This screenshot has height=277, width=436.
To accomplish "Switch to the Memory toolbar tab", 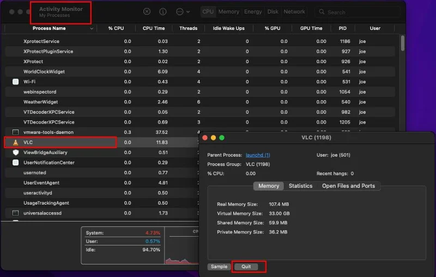I will click(229, 11).
